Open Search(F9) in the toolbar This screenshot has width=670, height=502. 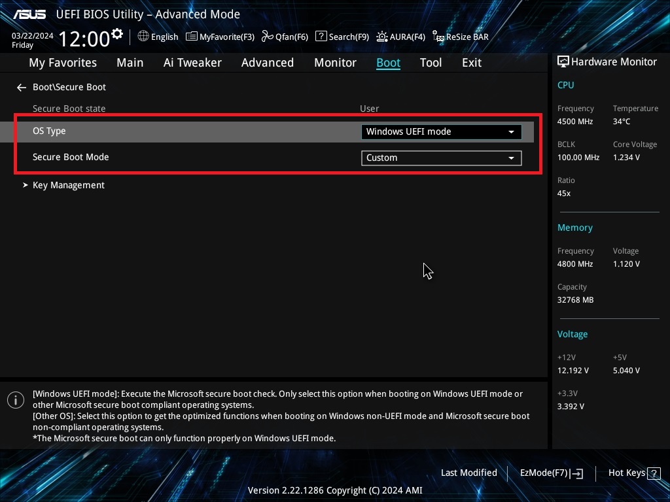click(x=342, y=37)
